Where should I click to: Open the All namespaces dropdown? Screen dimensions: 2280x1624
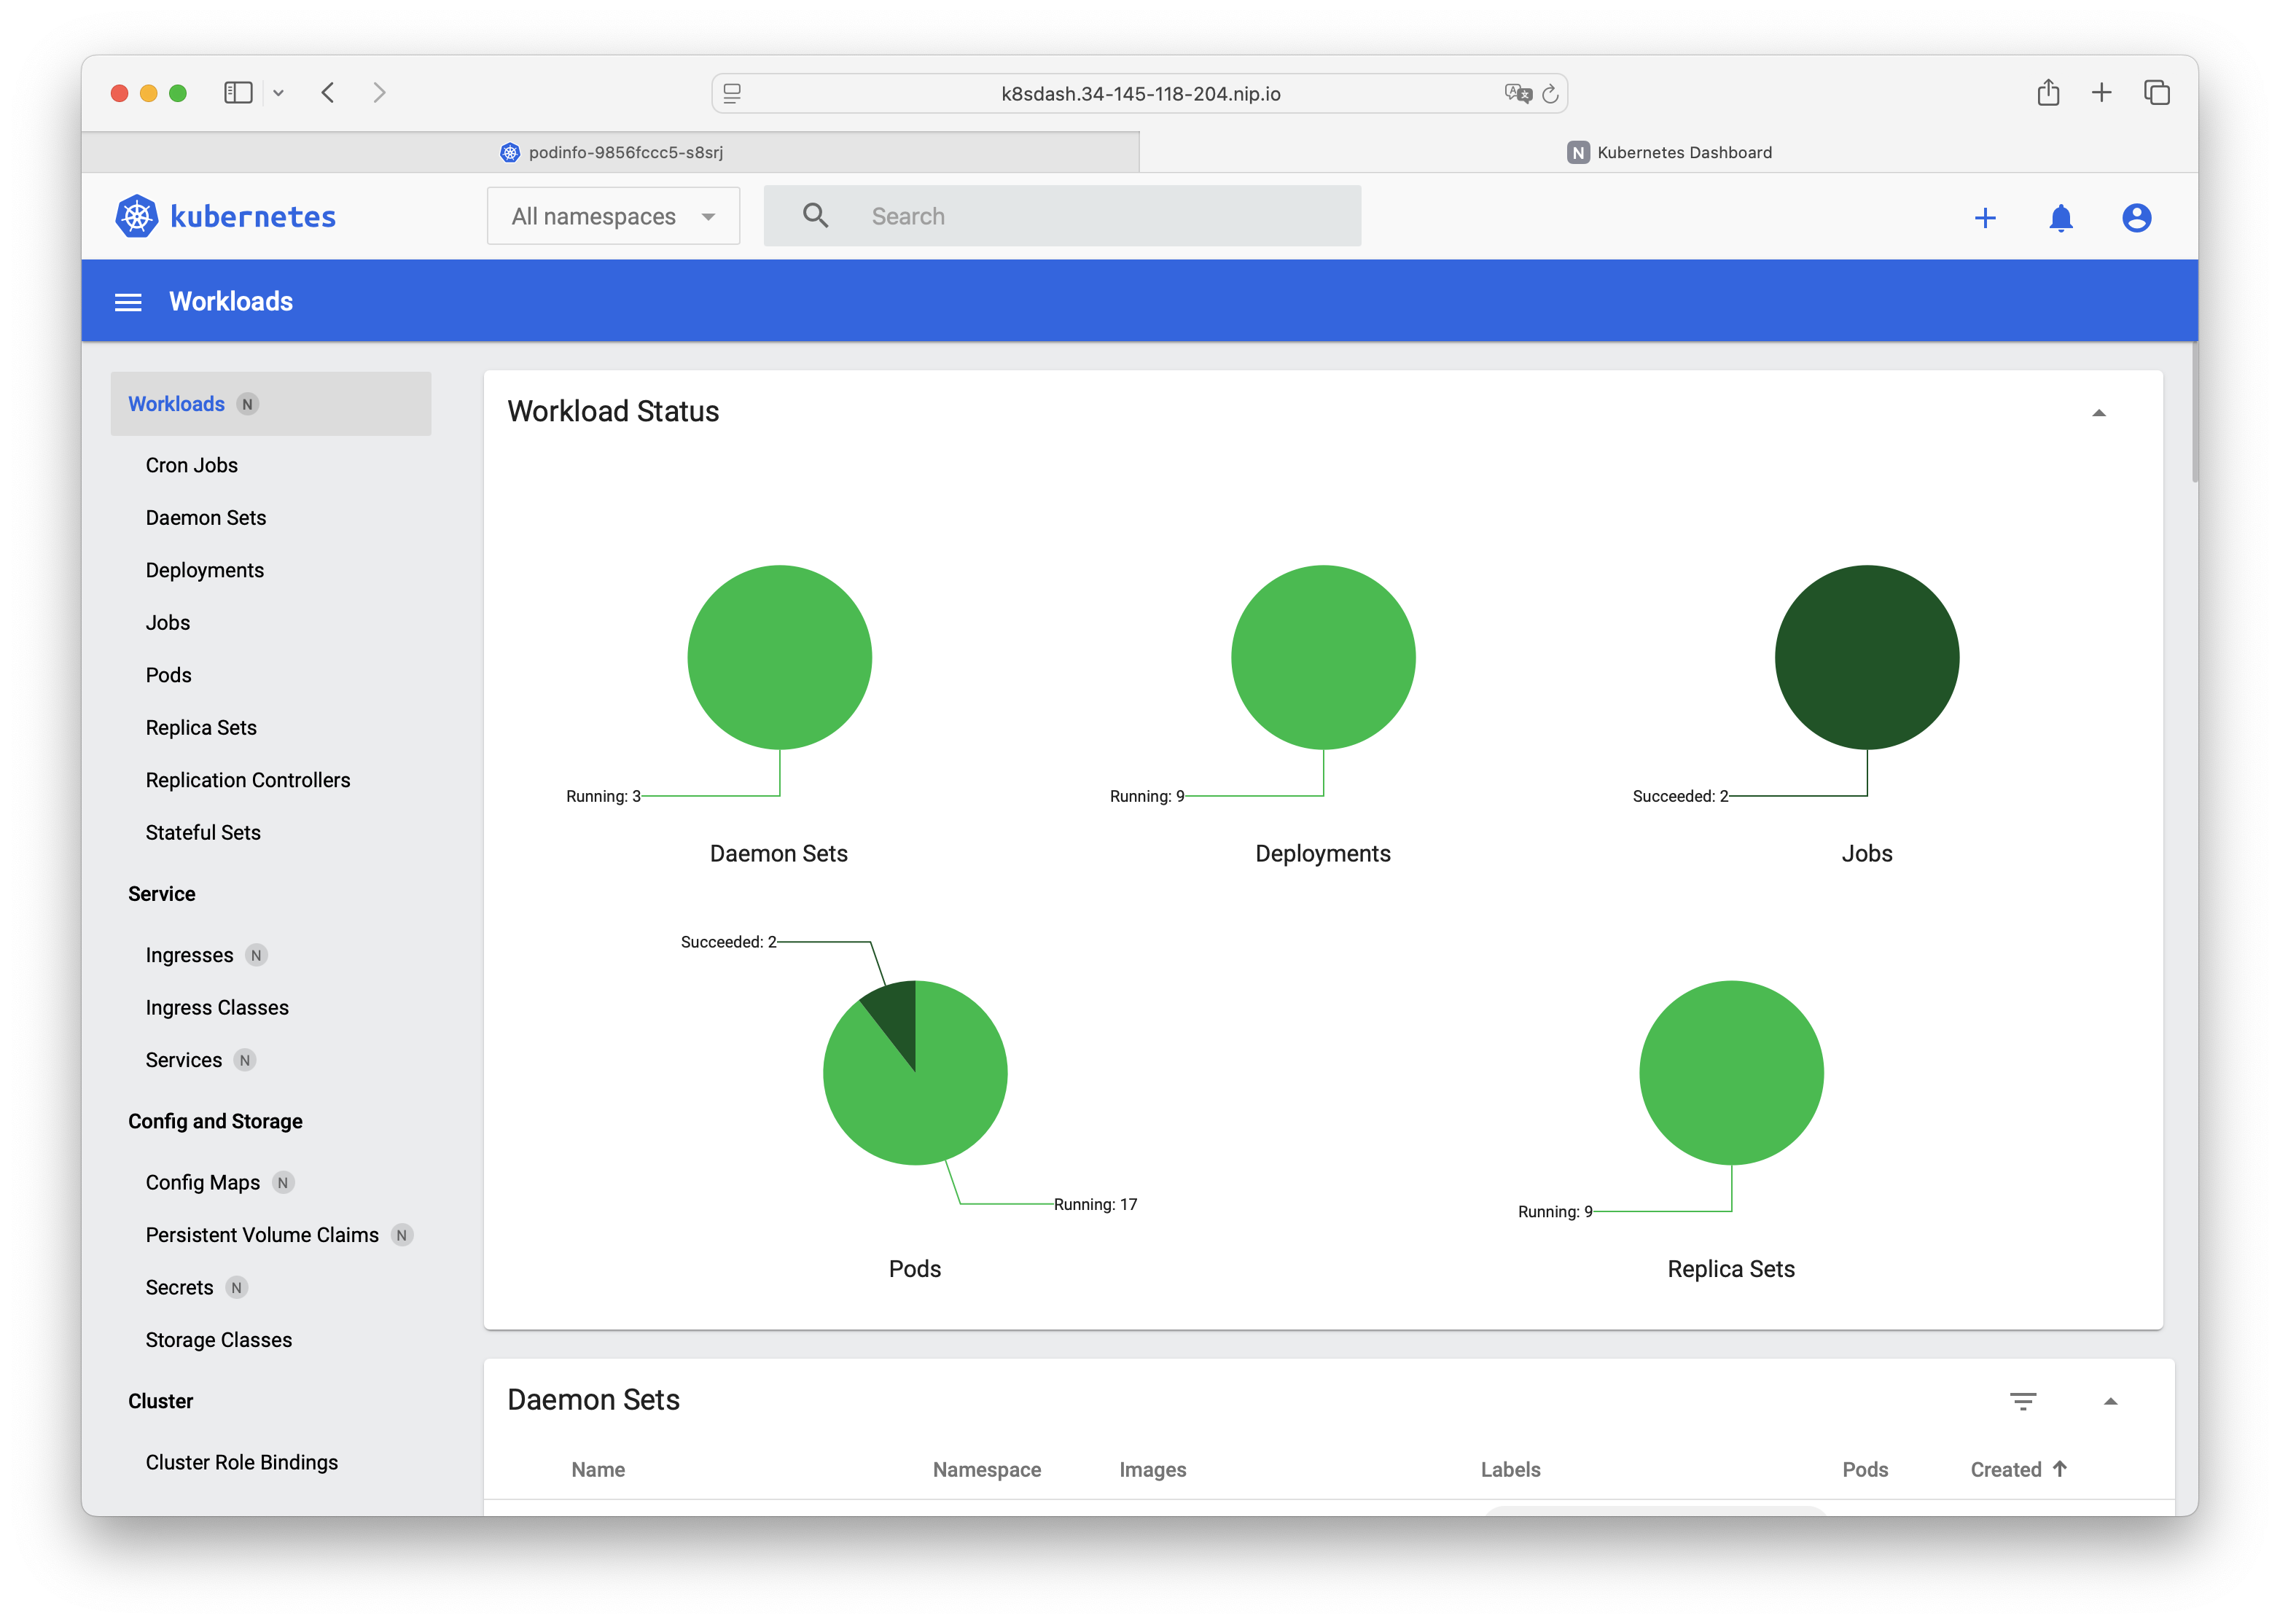(x=613, y=216)
